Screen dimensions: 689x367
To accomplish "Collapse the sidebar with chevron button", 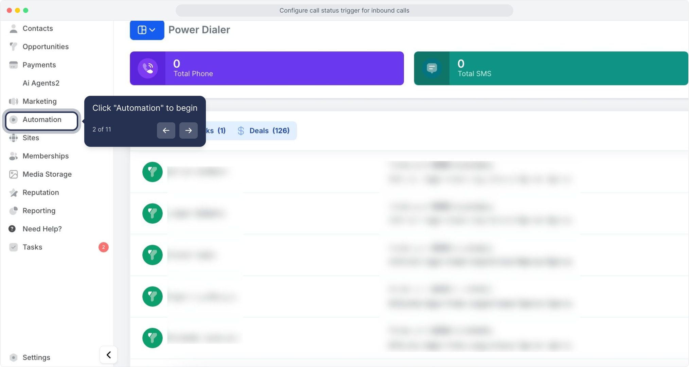I will pos(109,355).
